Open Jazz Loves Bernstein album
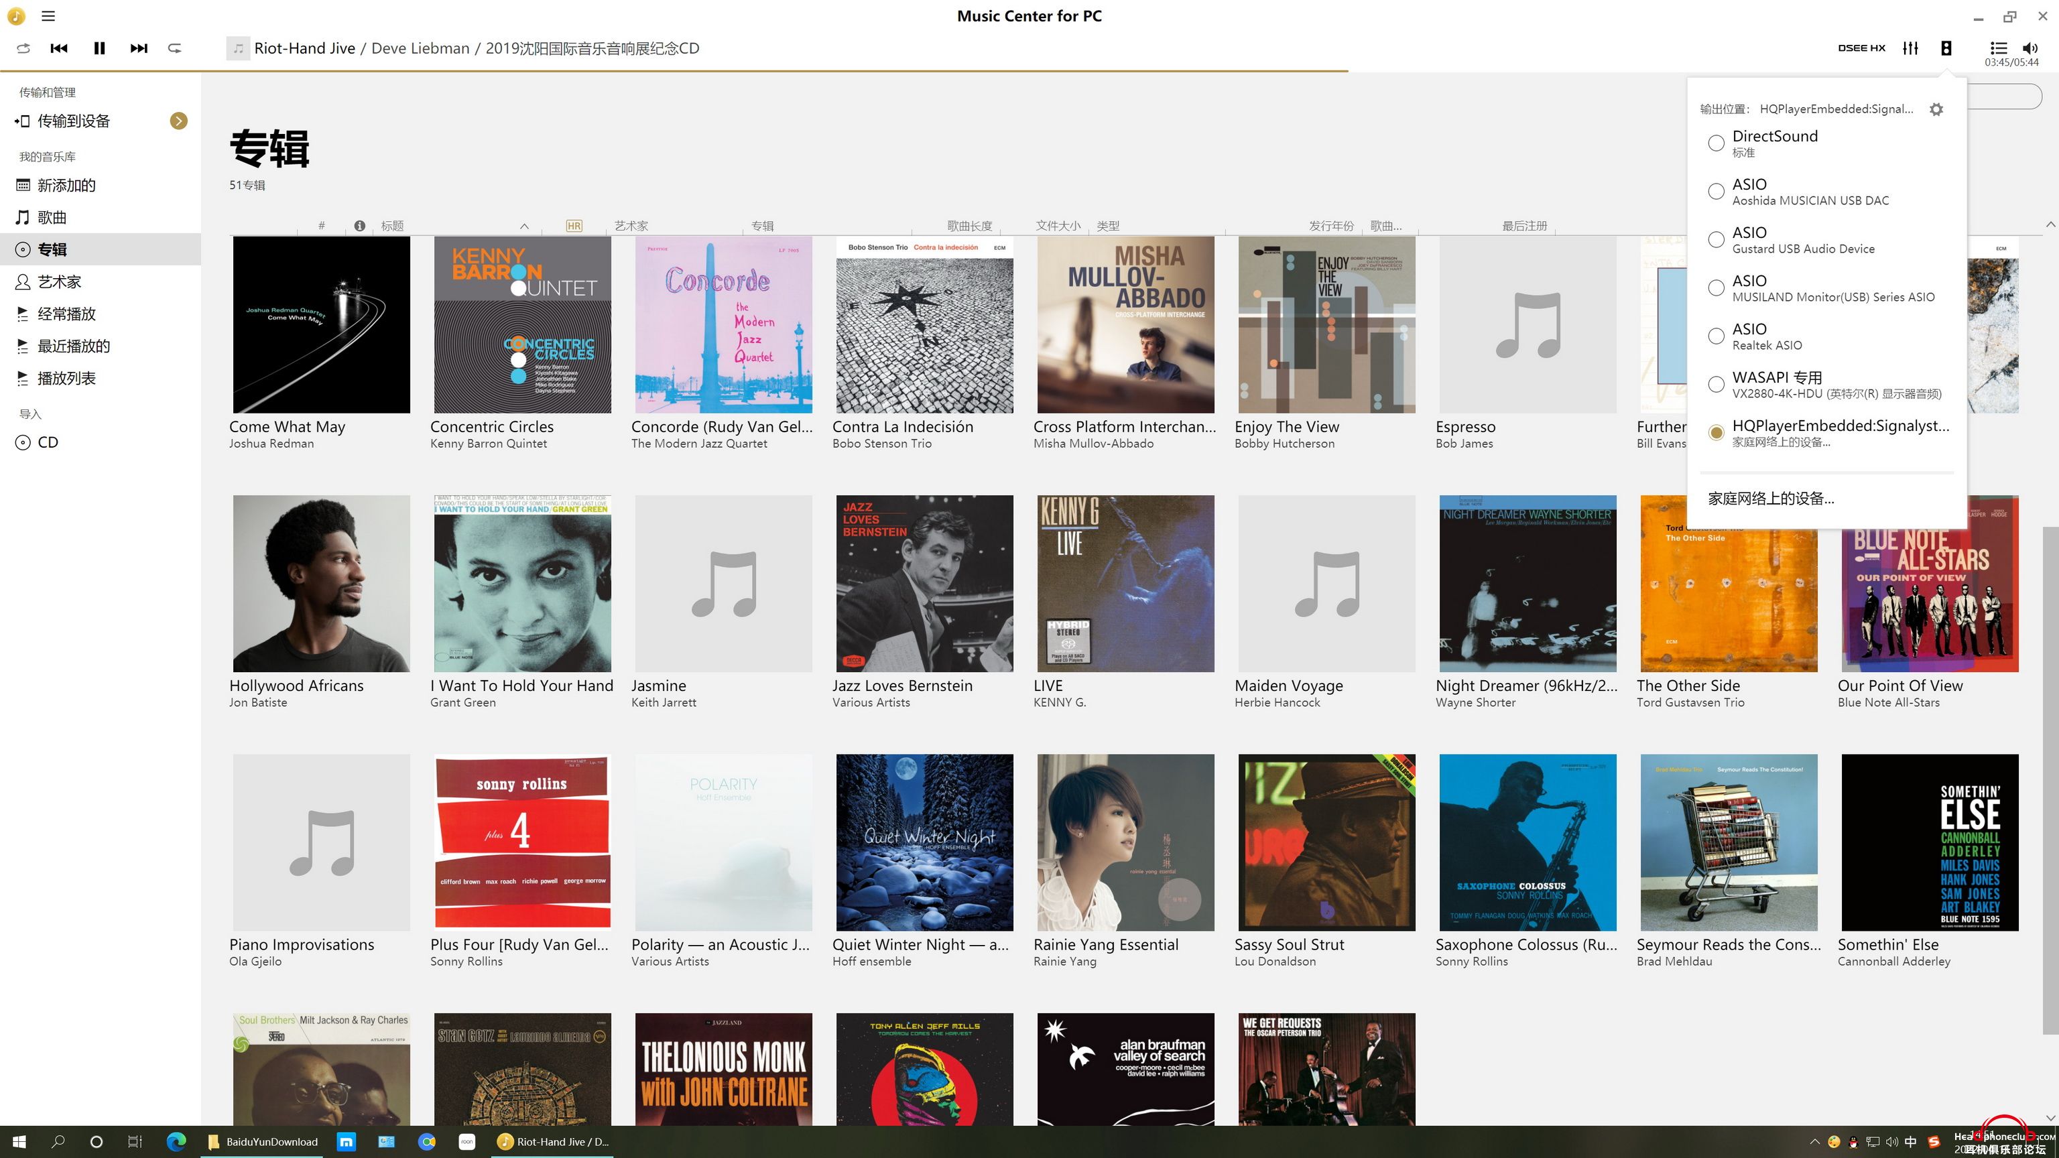Image resolution: width=2059 pixels, height=1158 pixels. [925, 584]
